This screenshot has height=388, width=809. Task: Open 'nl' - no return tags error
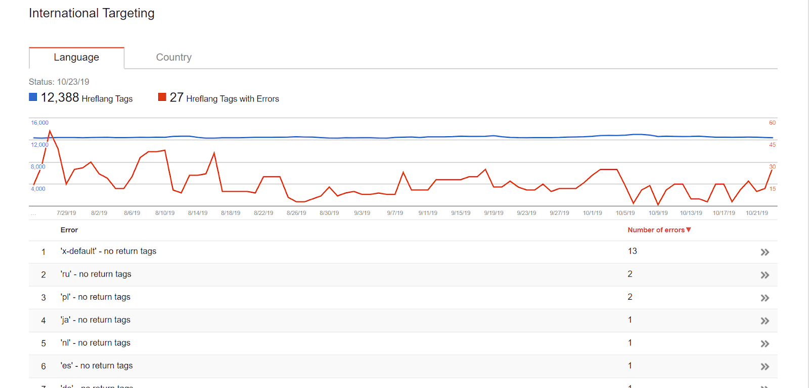point(94,343)
